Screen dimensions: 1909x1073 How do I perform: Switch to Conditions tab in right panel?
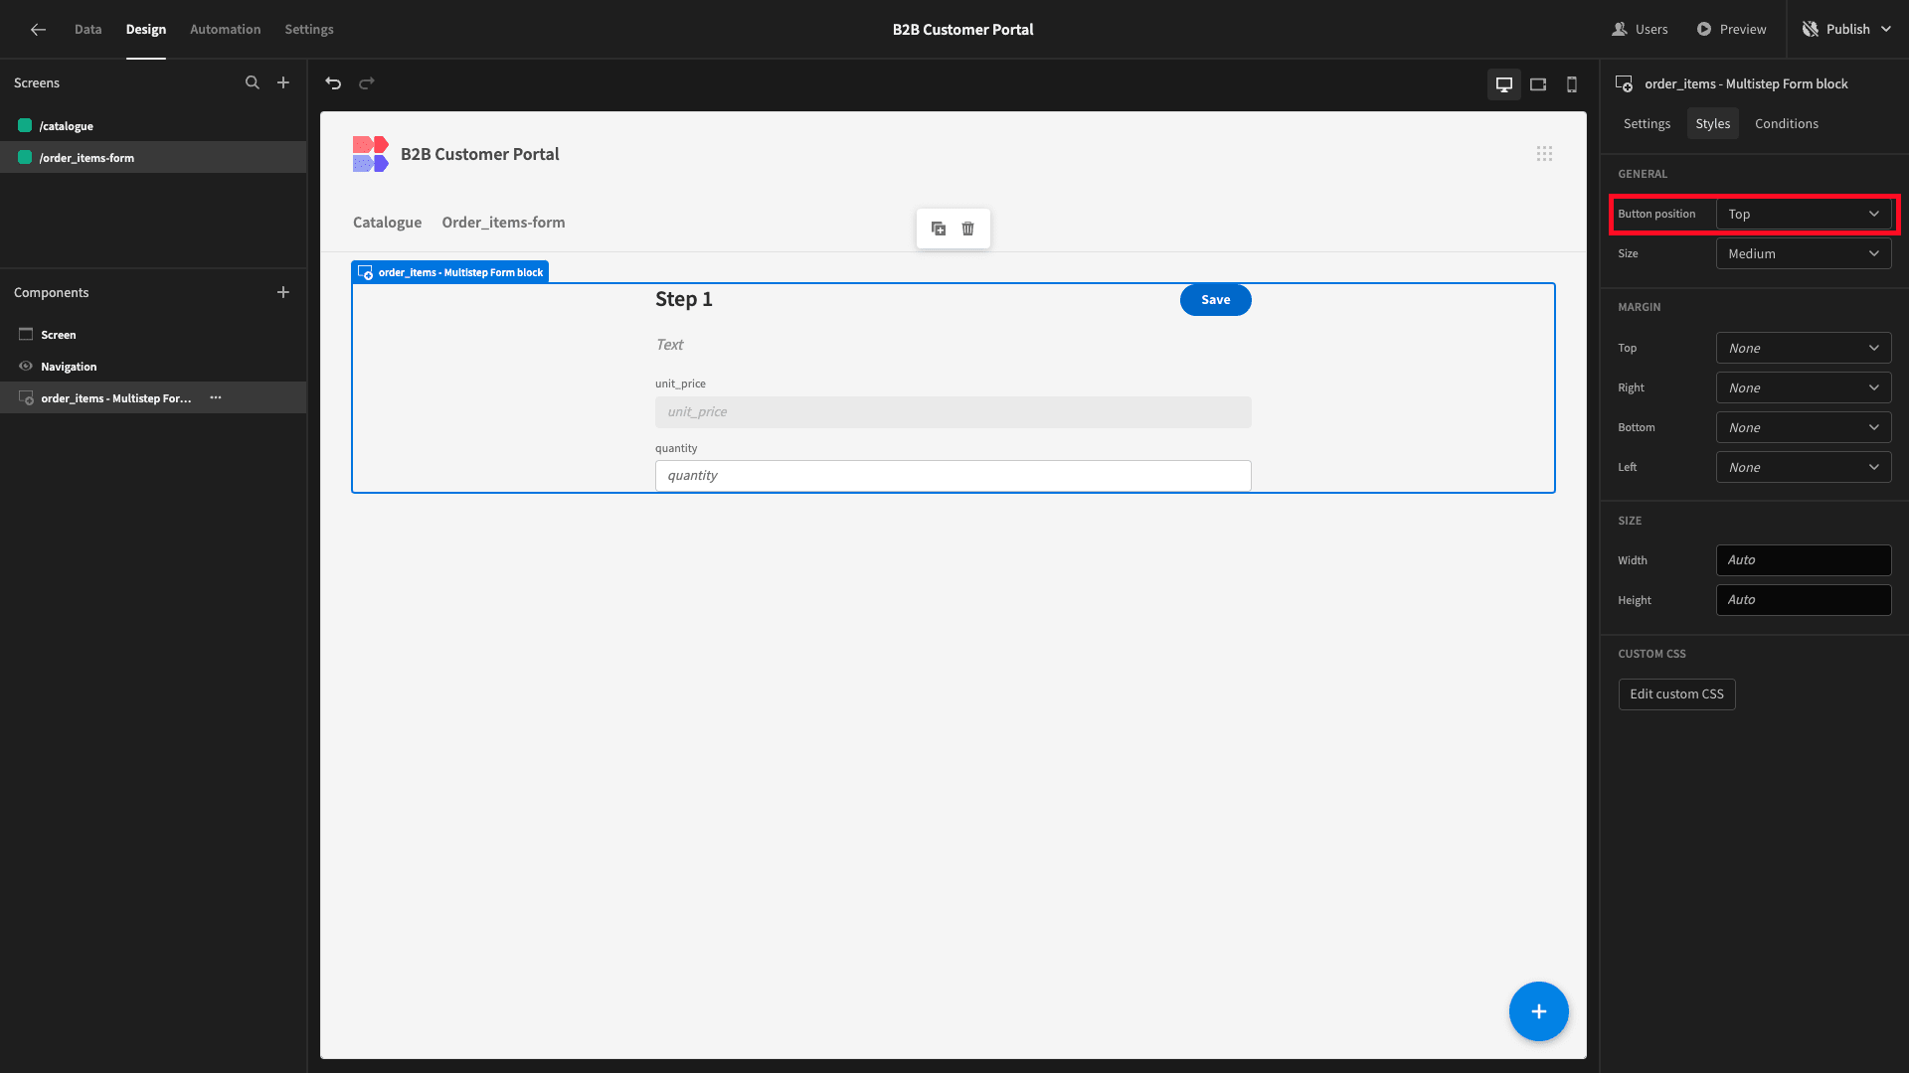(1786, 124)
